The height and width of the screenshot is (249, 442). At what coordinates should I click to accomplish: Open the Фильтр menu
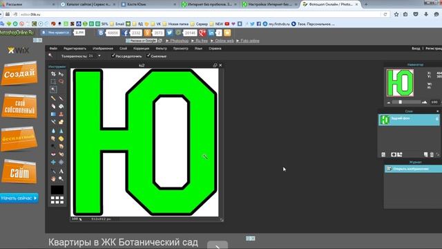(161, 48)
